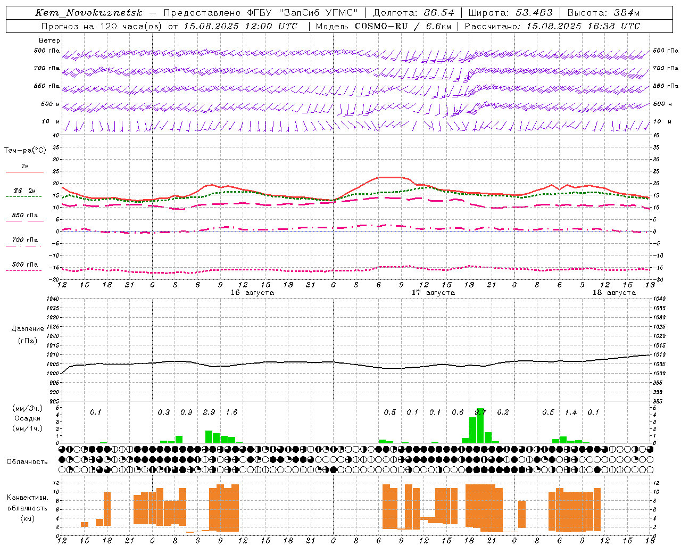This screenshot has width=681, height=545.
Task: Select the longitude value Долгота: 86.54
Action: pyautogui.click(x=413, y=13)
